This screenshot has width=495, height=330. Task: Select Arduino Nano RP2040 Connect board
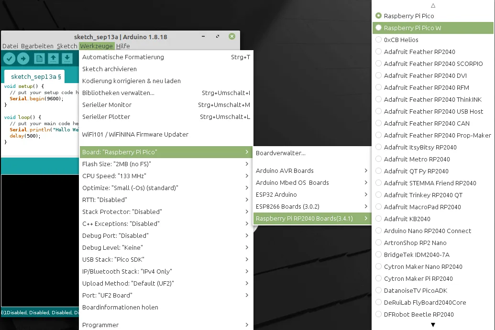click(427, 231)
